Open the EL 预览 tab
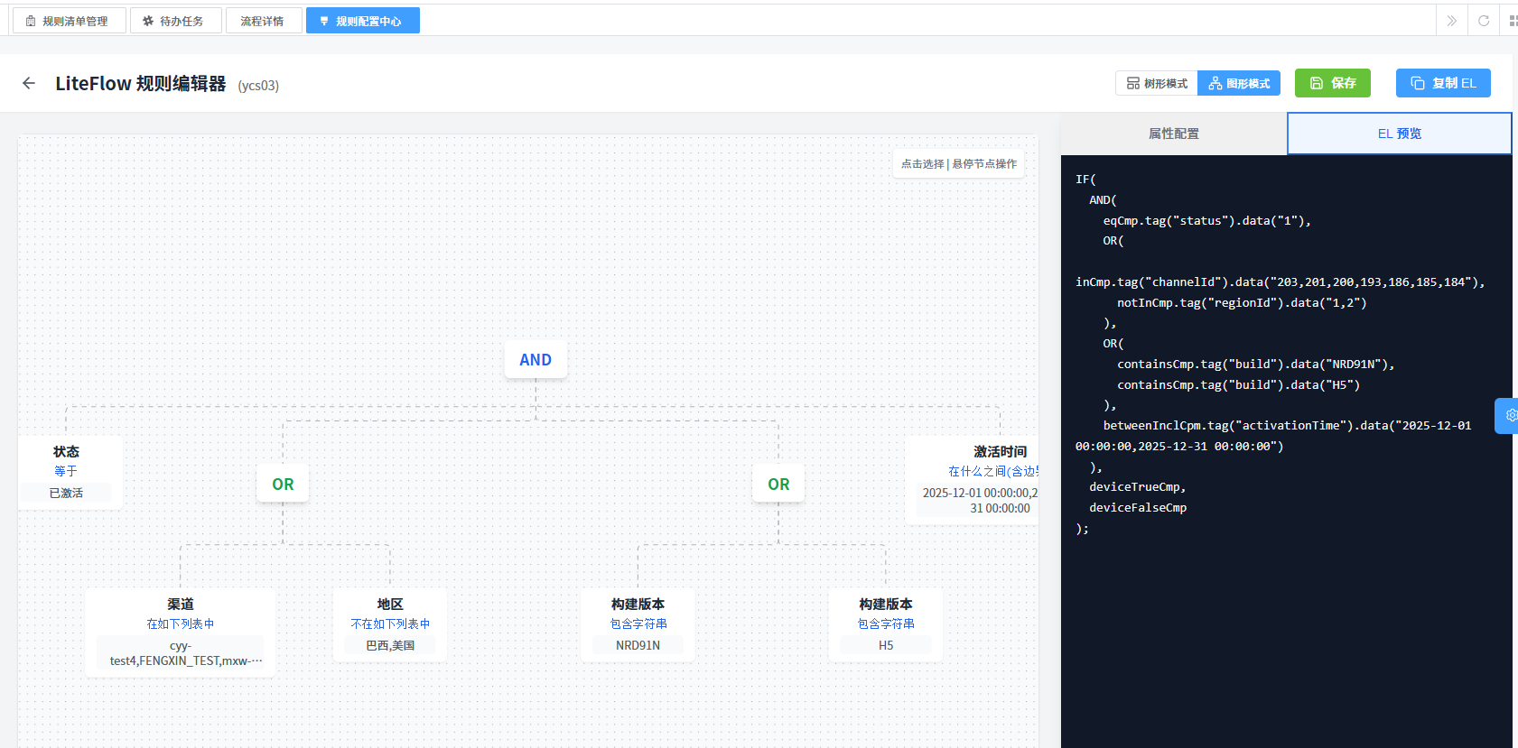 point(1399,134)
